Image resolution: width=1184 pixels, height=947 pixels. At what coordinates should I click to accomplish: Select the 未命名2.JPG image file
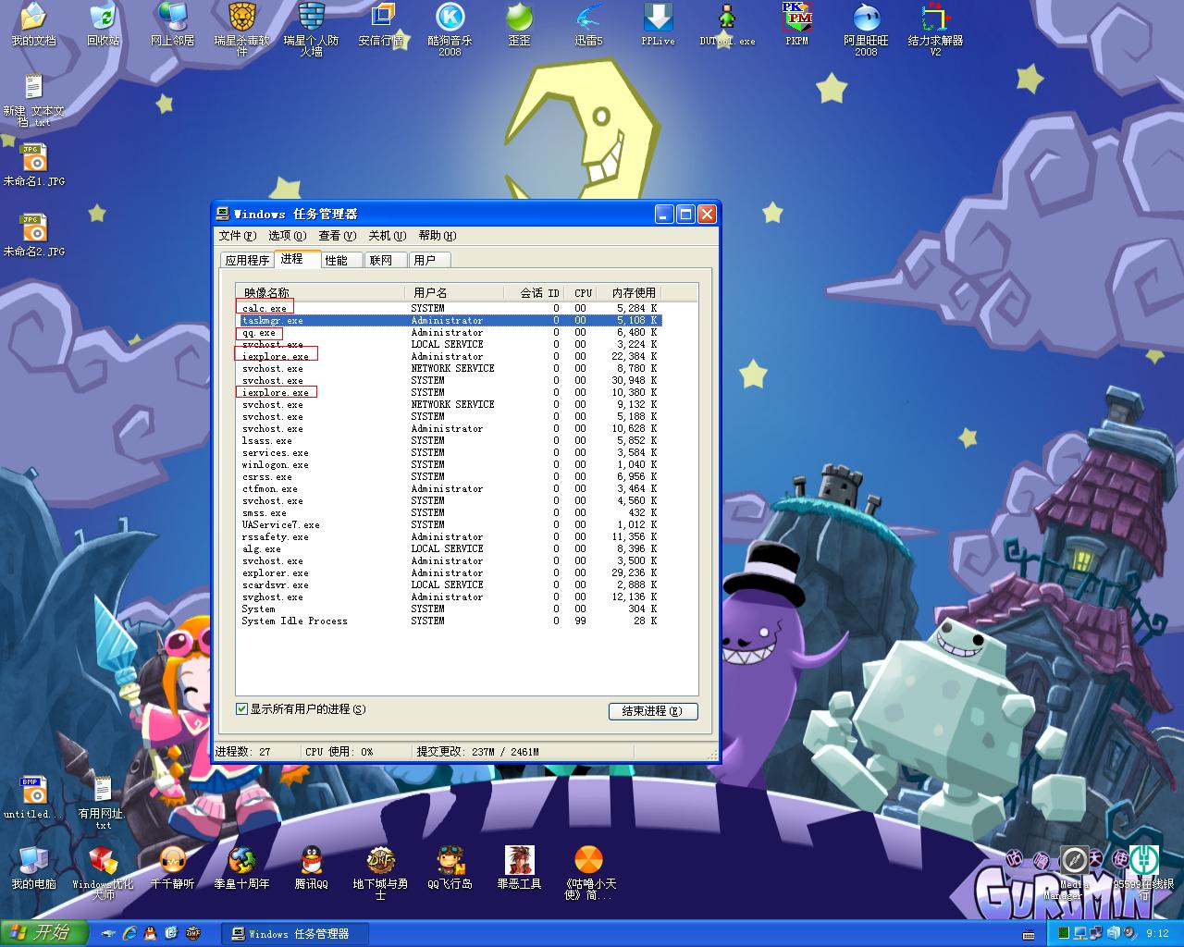tap(33, 236)
